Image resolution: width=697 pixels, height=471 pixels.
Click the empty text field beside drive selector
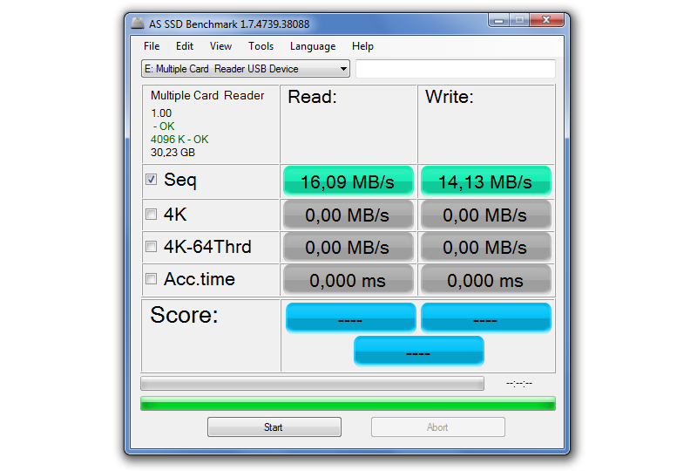pos(455,69)
